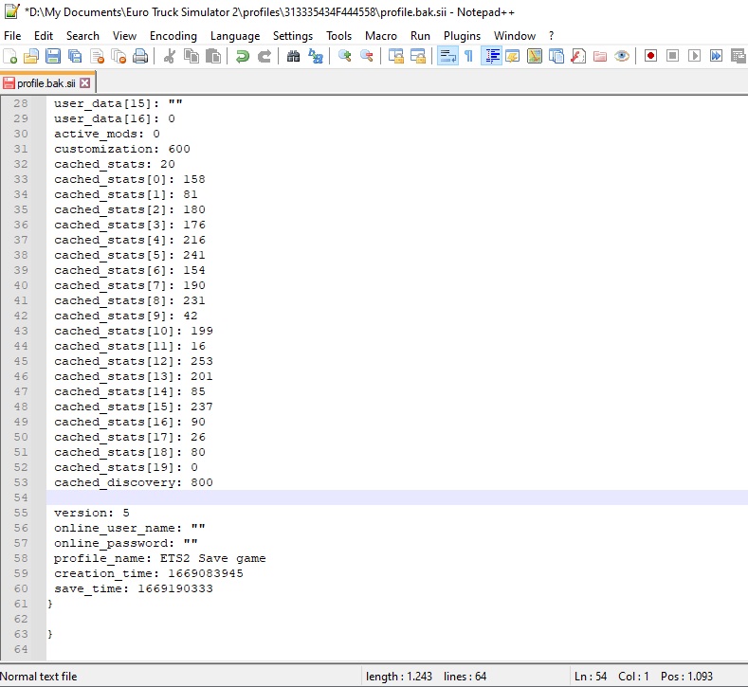748x687 pixels.
Task: Click 'length : 1.243' status bar entry
Action: point(399,676)
